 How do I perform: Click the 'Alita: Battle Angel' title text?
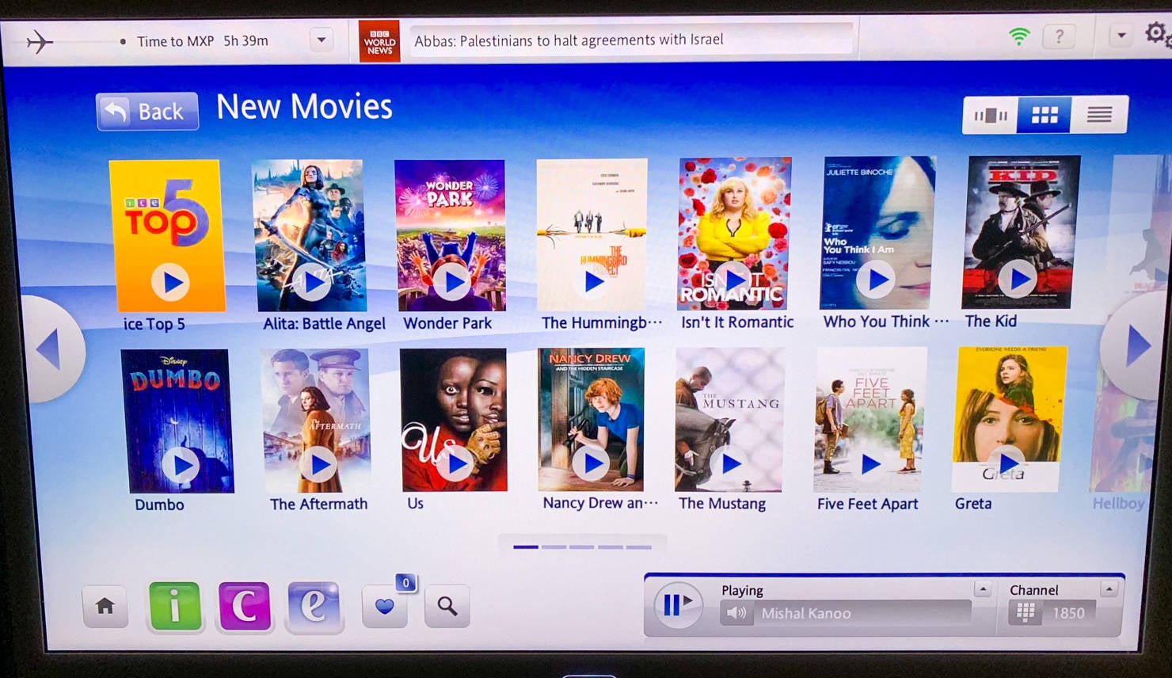pyautogui.click(x=324, y=324)
